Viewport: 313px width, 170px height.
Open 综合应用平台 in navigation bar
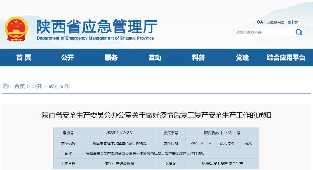coord(286,58)
